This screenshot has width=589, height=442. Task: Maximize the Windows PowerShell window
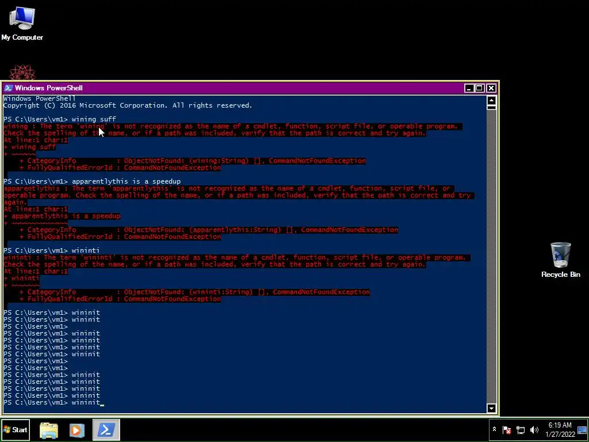tap(479, 88)
